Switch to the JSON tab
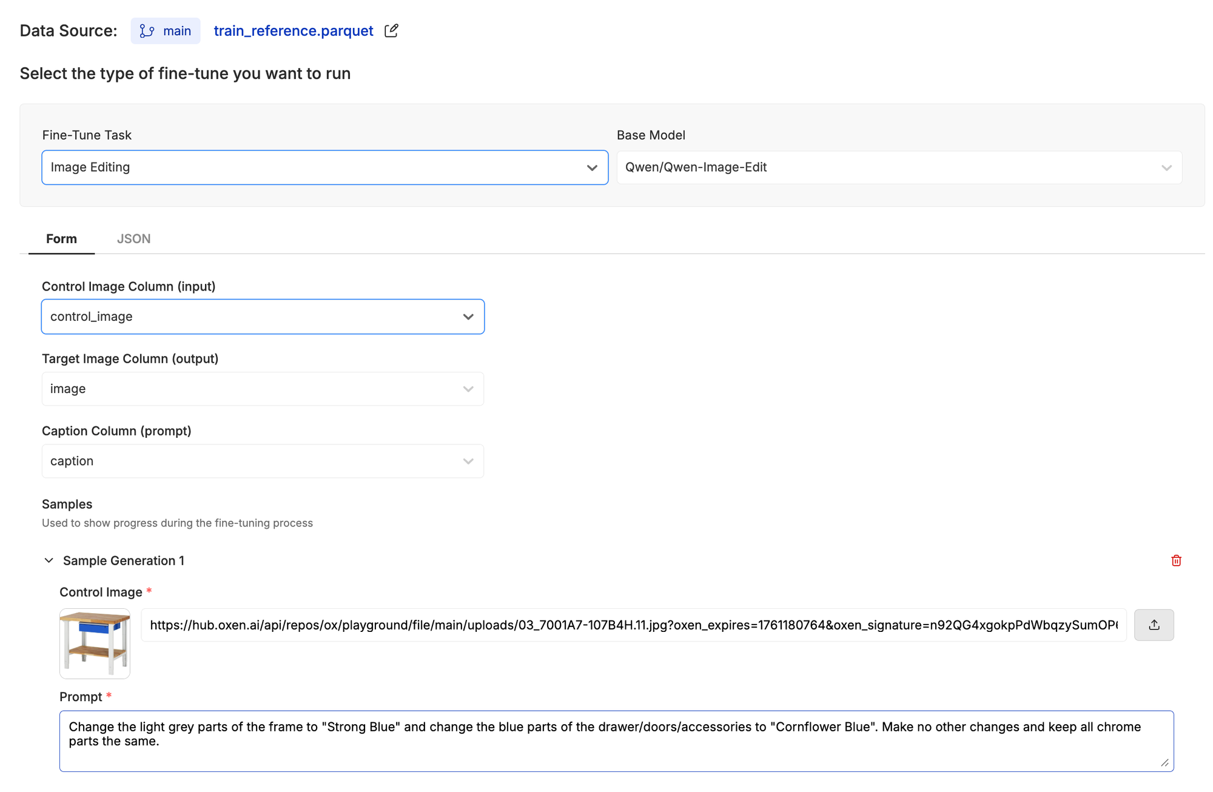 point(133,239)
